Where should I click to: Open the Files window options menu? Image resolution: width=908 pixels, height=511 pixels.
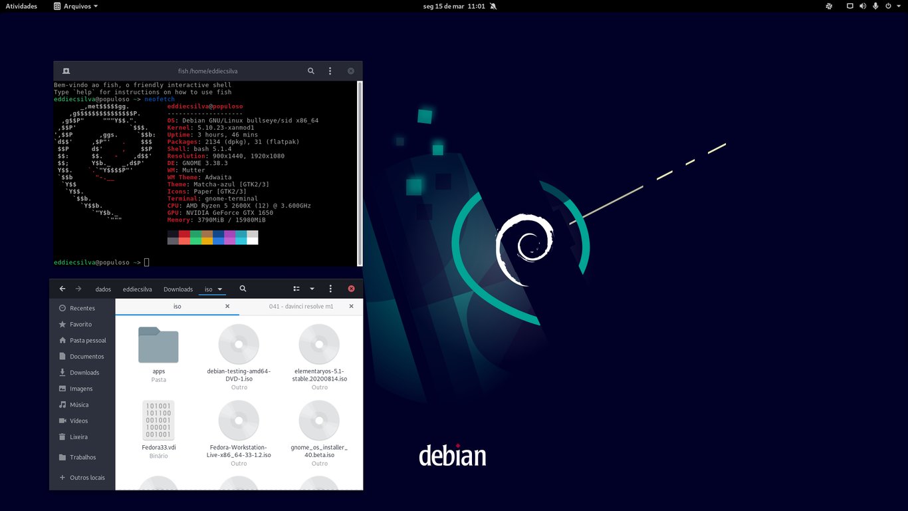point(330,288)
